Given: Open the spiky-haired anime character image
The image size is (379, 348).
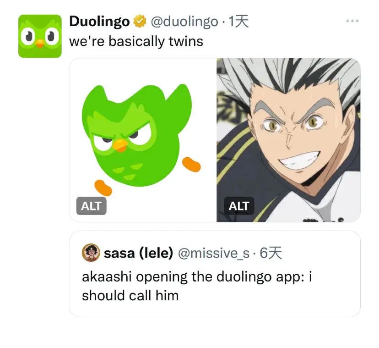Looking at the screenshot, I should [289, 140].
